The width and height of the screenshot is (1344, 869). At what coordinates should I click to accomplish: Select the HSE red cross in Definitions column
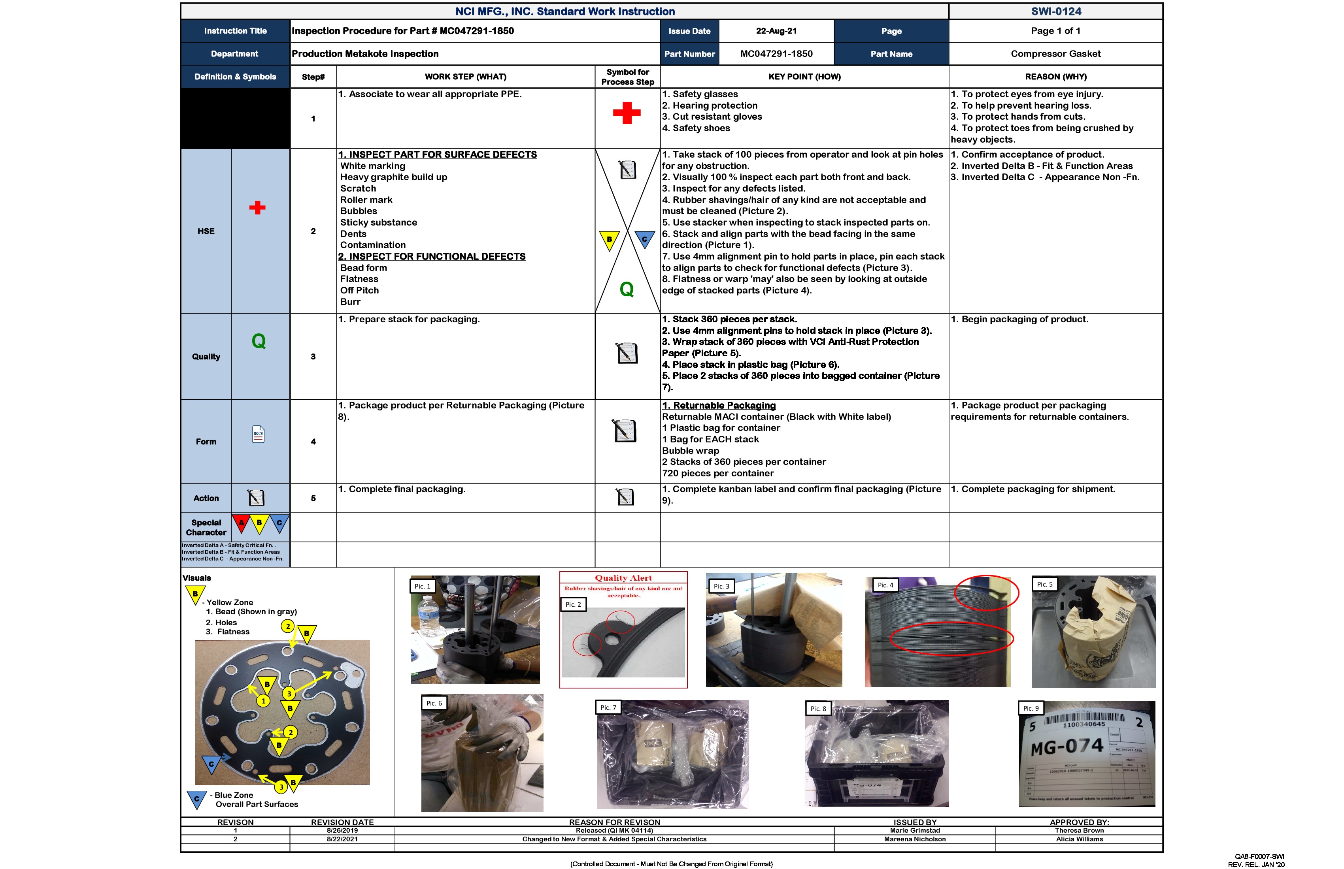(257, 208)
